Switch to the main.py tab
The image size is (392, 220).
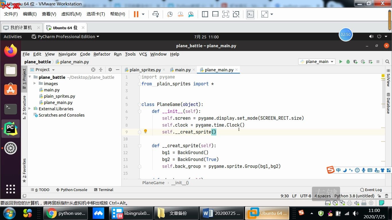click(x=183, y=70)
